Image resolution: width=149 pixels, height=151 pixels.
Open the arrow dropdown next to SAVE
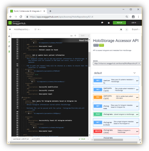pos(88,35)
